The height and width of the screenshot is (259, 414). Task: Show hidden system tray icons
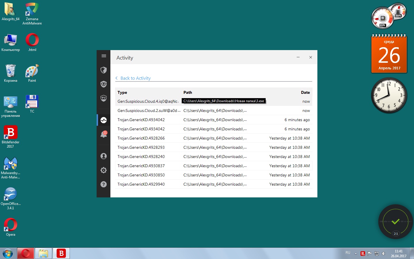(x=356, y=254)
